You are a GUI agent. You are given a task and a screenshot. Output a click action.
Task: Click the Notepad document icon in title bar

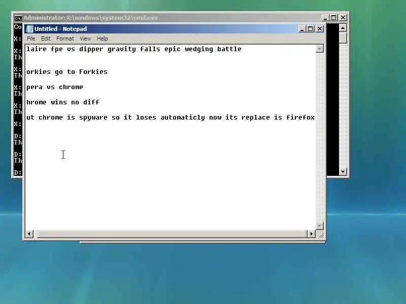(x=30, y=29)
